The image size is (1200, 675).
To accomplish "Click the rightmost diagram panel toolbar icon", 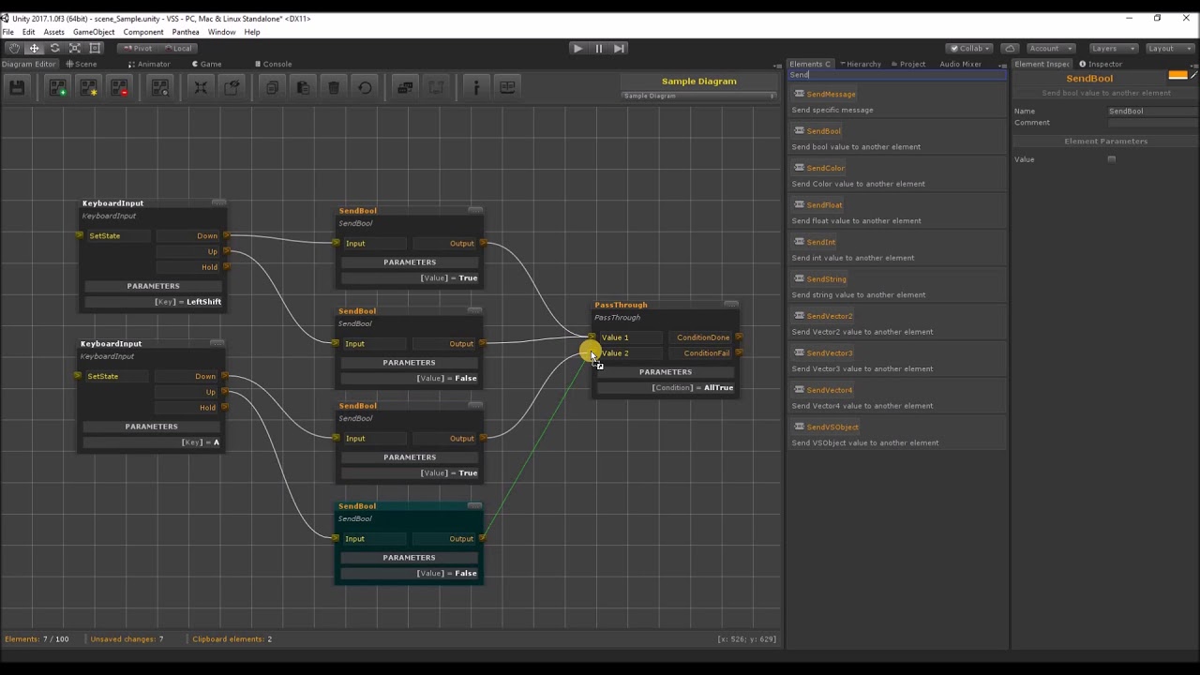I will pos(507,87).
